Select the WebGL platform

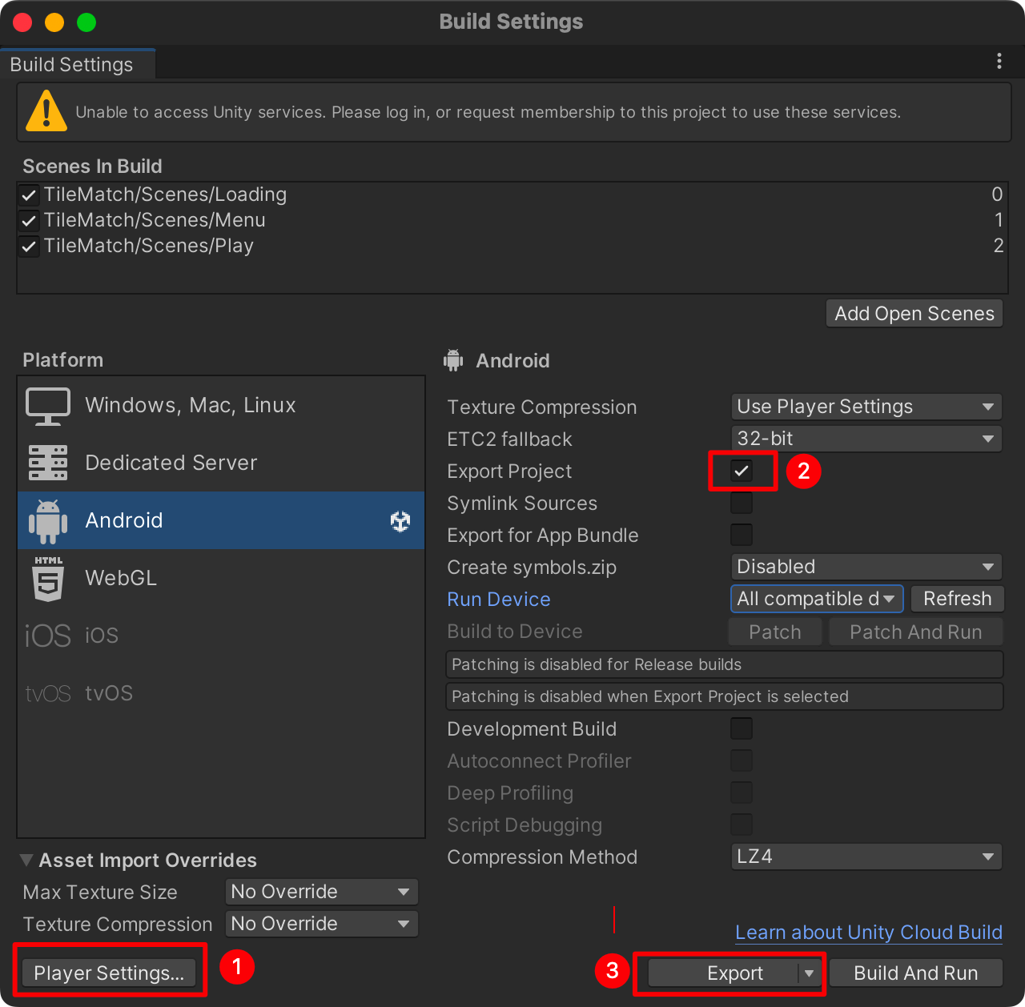coord(221,578)
